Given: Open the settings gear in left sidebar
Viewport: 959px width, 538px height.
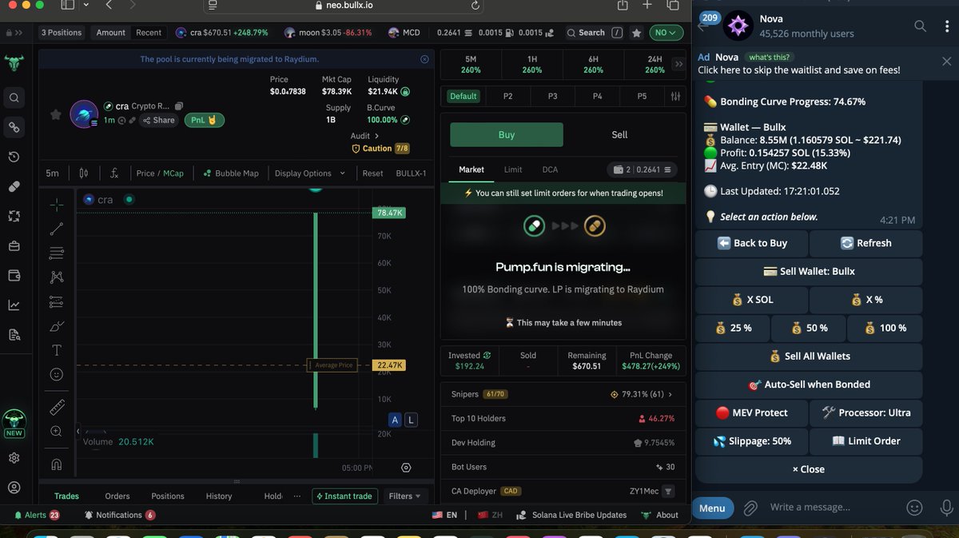Looking at the screenshot, I should tap(14, 458).
